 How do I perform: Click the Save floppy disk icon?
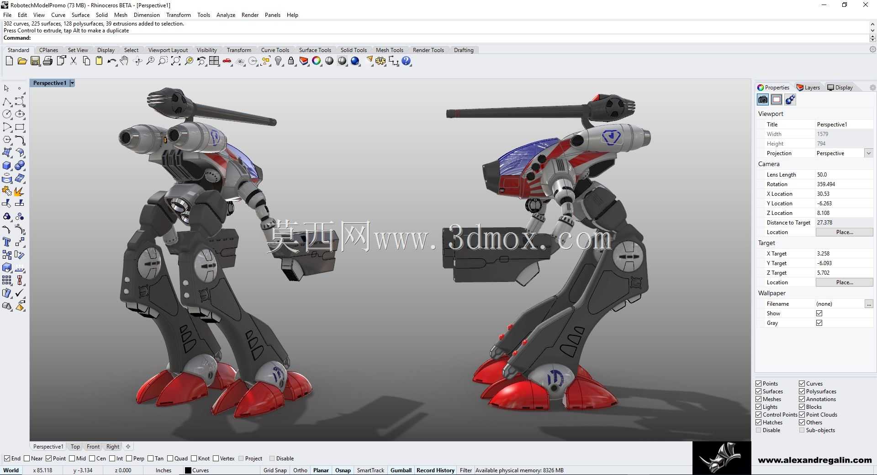pos(35,61)
